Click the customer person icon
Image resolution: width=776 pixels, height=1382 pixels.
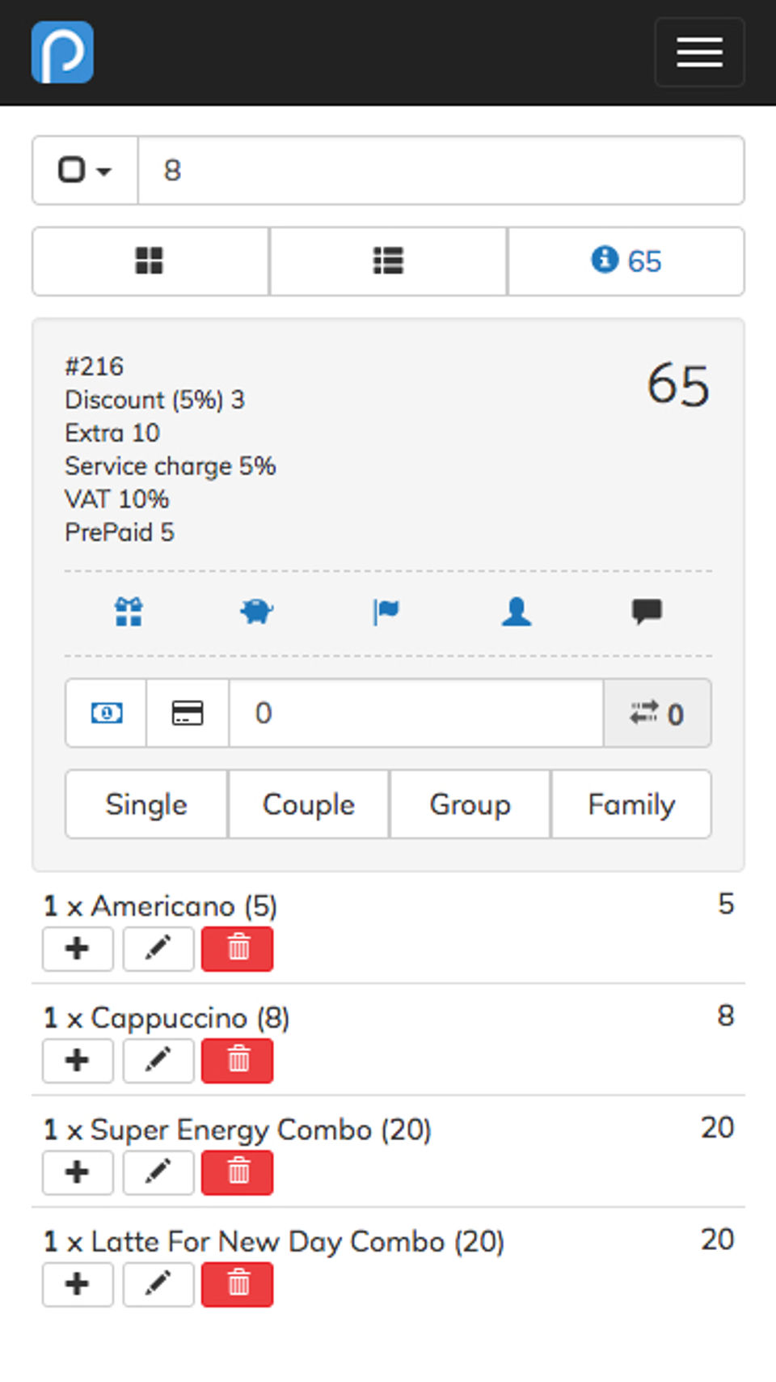(x=517, y=612)
